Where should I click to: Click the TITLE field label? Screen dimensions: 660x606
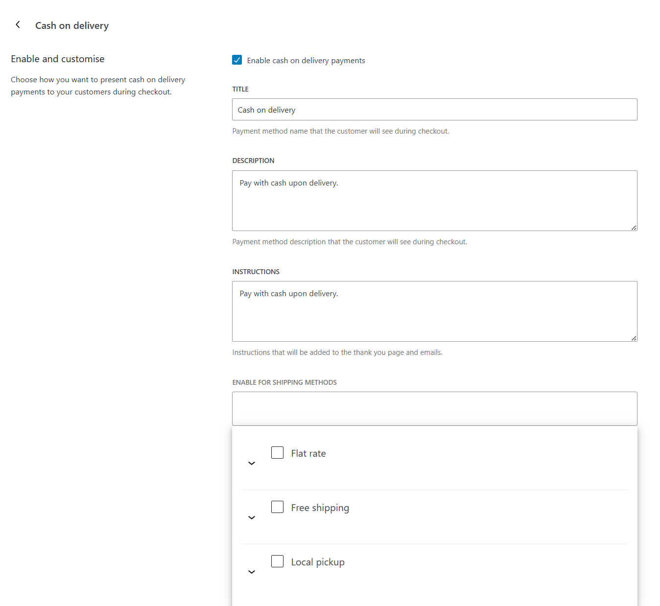(240, 89)
